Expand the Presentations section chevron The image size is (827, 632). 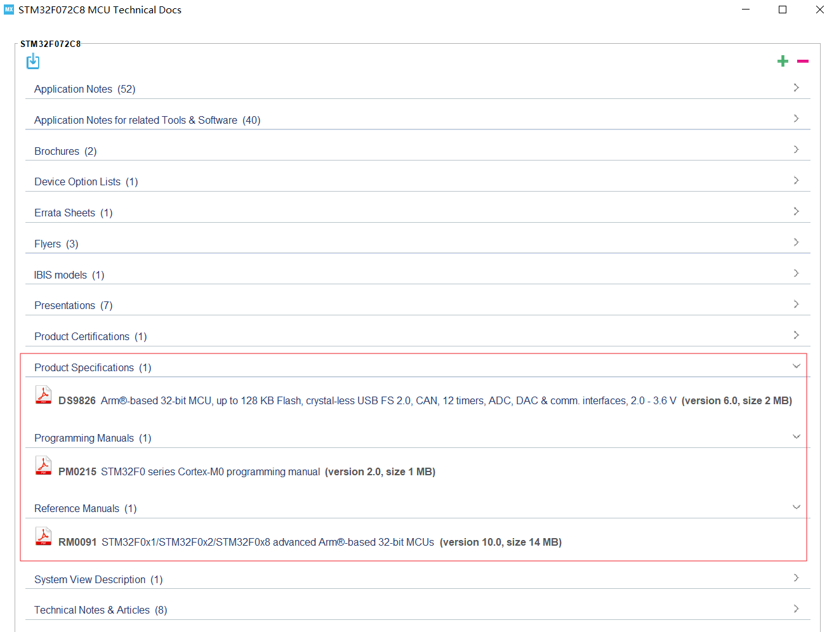coord(796,305)
